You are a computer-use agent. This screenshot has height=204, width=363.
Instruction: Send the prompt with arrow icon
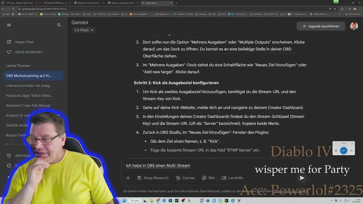302,178
